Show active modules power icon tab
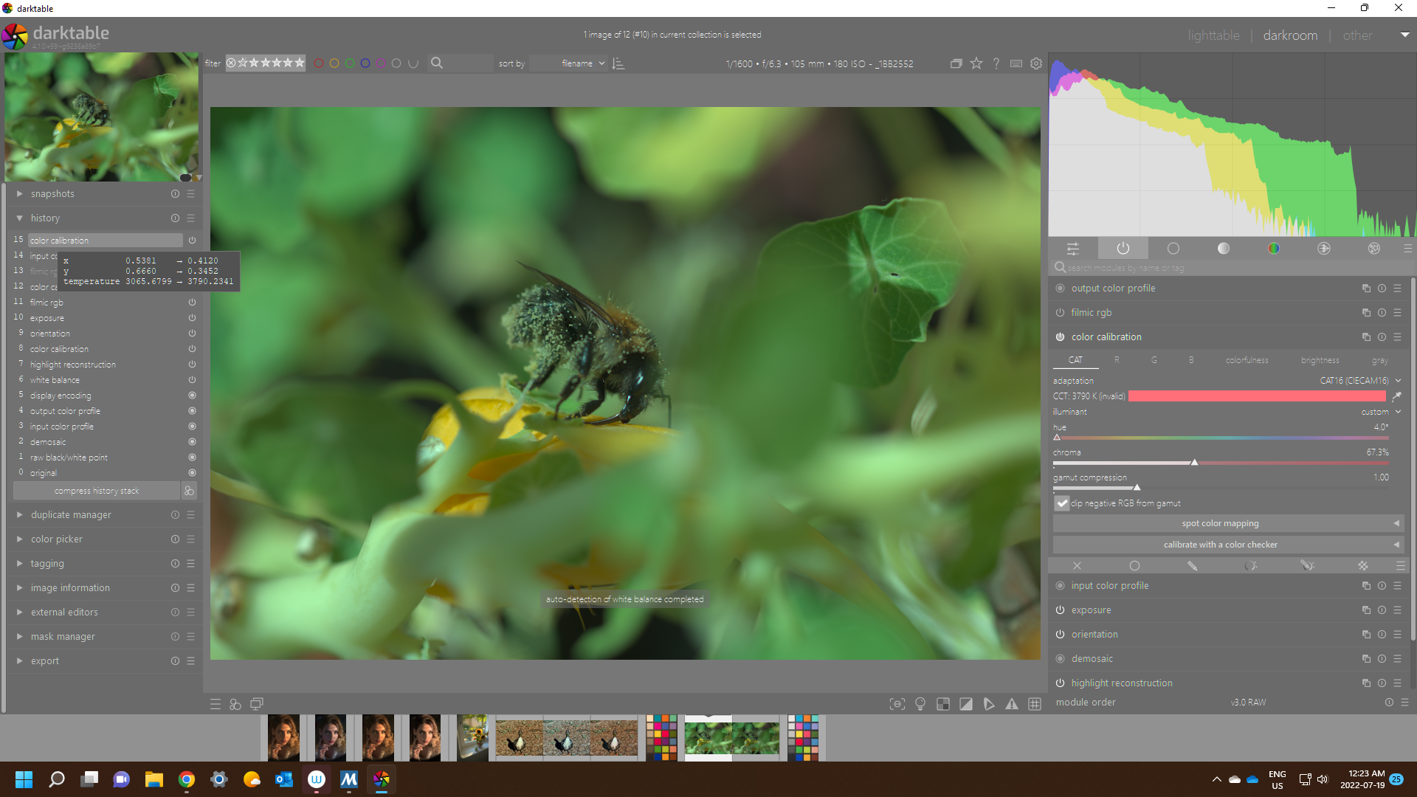 tap(1123, 249)
